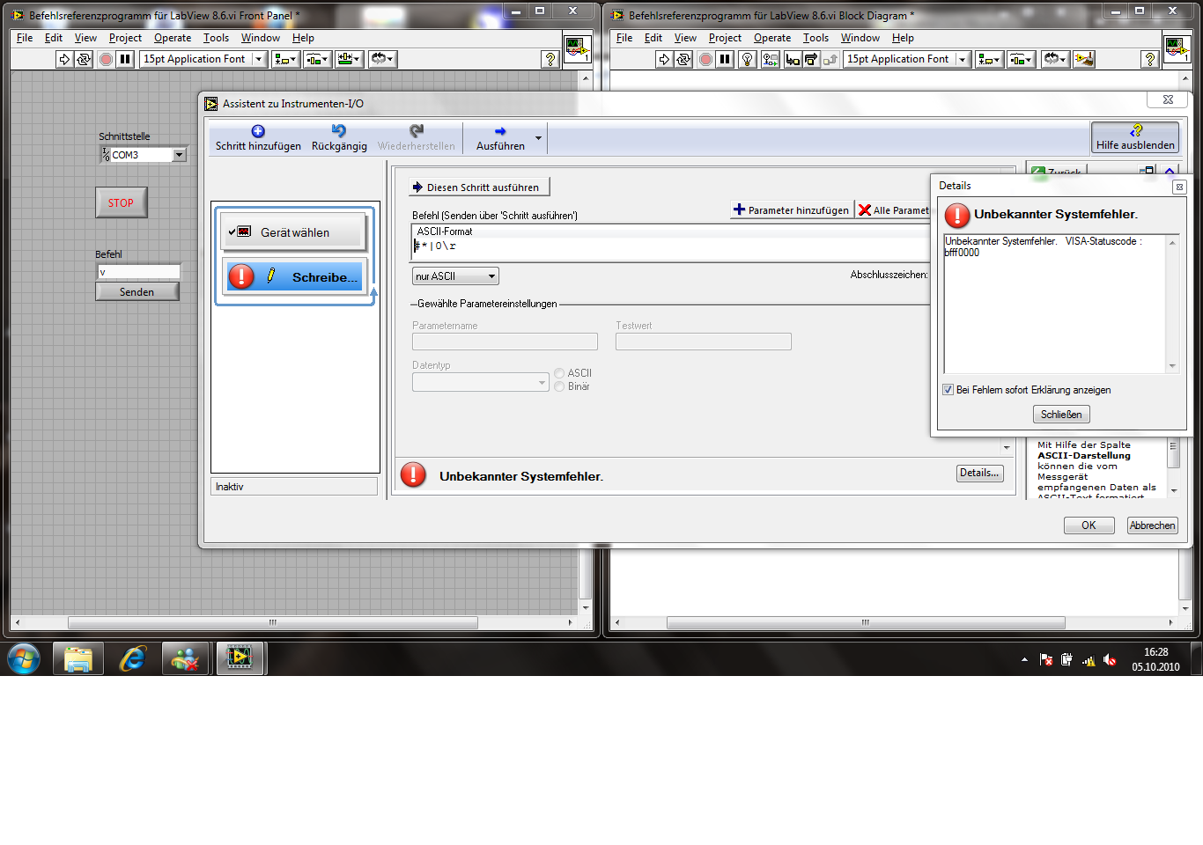Image resolution: width=1203 pixels, height=845 pixels.
Task: Click OK in the assistant dialog
Action: (x=1089, y=525)
